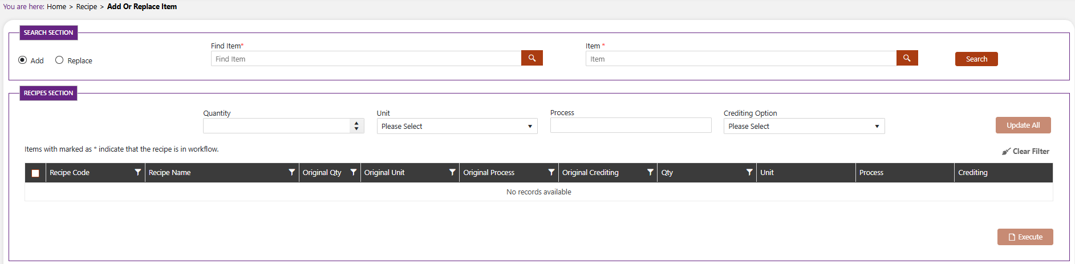This screenshot has width=1075, height=264.
Task: Click the Update All button
Action: 1023,125
